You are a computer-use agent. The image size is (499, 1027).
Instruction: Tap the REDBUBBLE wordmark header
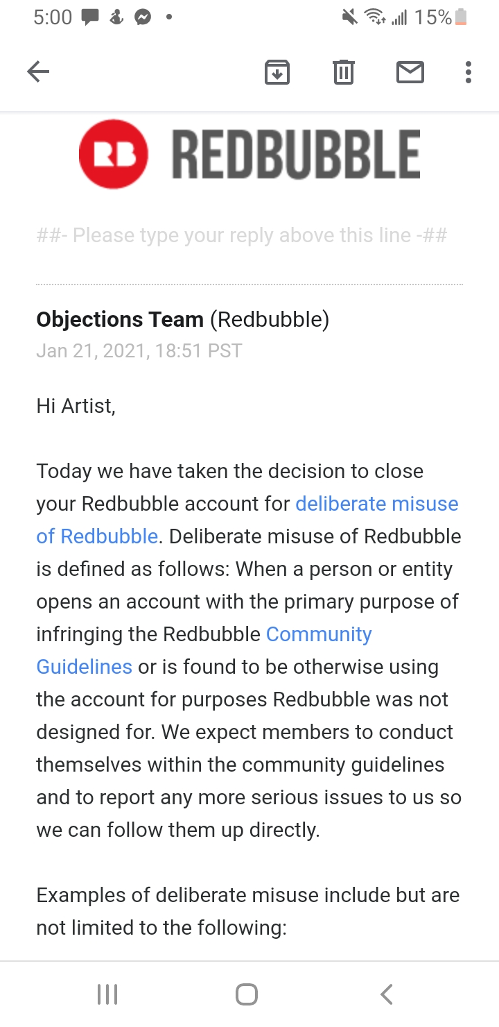pos(296,154)
